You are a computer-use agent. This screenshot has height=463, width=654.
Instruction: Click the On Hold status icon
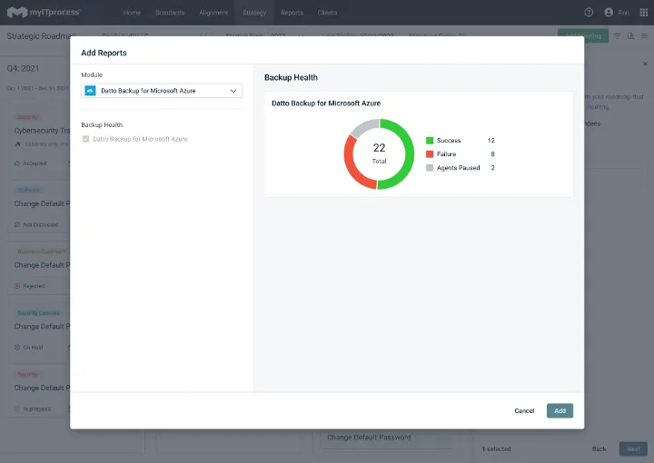pyautogui.click(x=17, y=347)
